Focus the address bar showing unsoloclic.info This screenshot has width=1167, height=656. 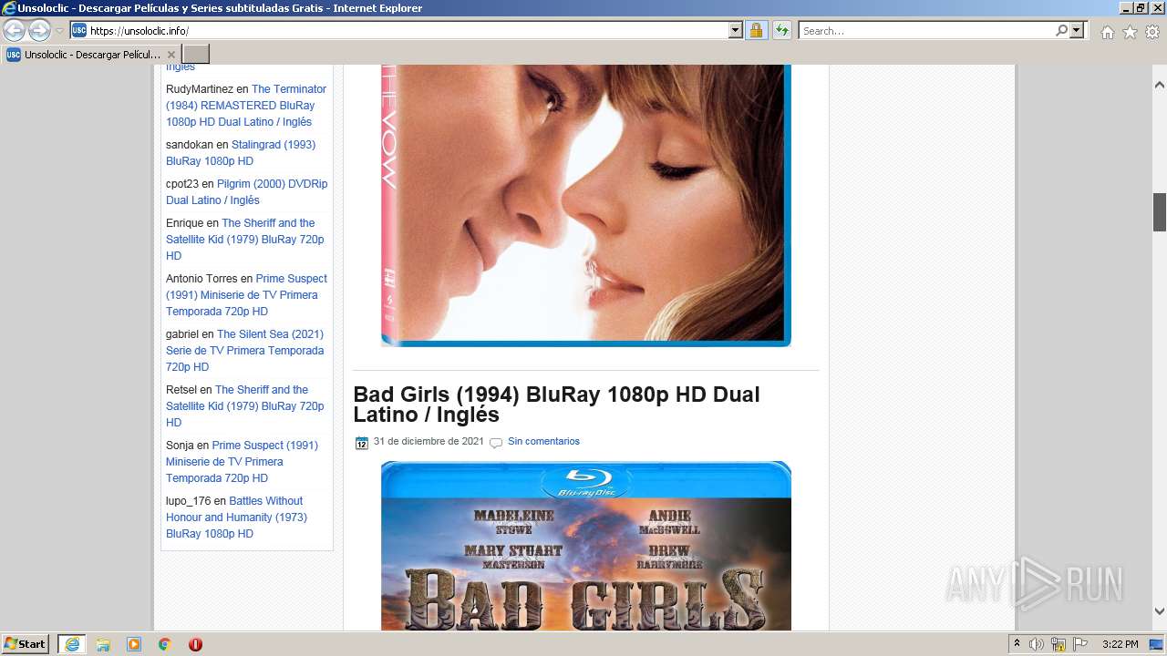(408, 31)
